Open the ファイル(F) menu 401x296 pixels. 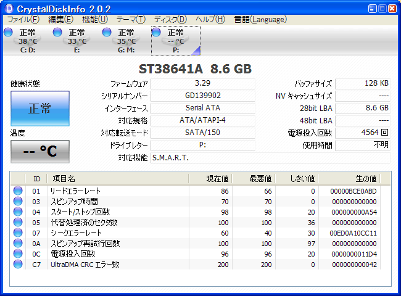[x=23, y=20]
